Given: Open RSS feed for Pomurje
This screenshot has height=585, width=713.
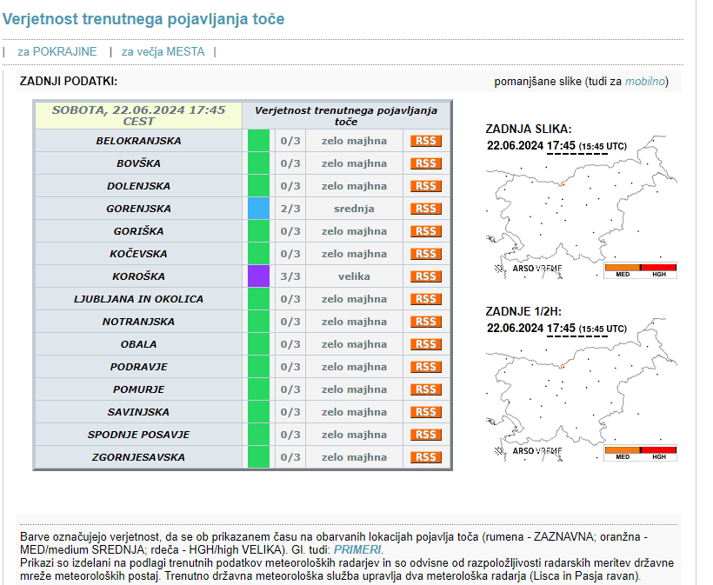Looking at the screenshot, I should coord(426,389).
